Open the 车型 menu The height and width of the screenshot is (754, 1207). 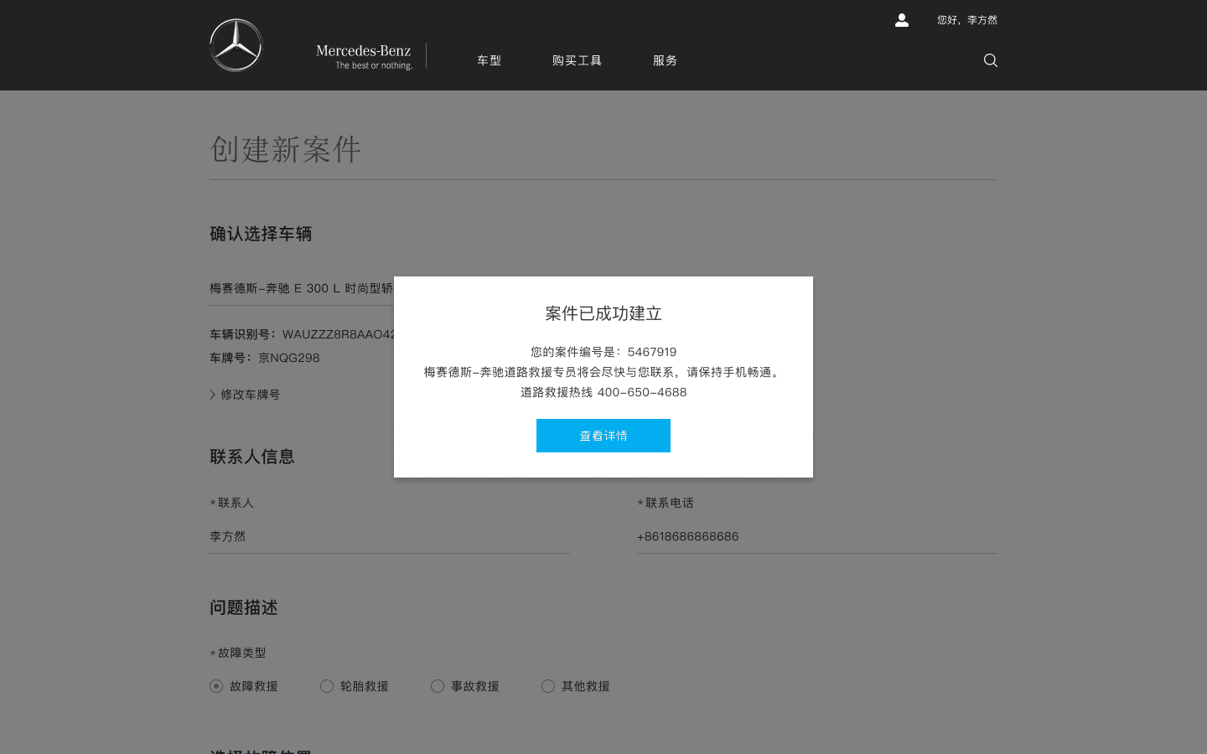489,60
